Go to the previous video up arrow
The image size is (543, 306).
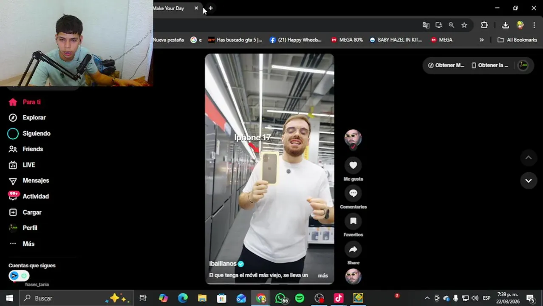[x=529, y=158]
